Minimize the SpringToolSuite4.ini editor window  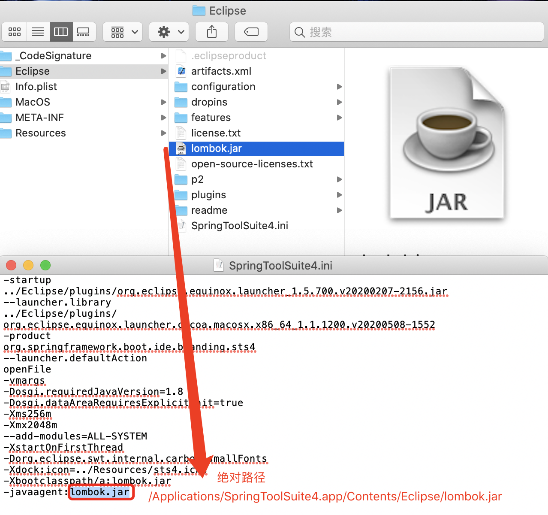coord(28,265)
